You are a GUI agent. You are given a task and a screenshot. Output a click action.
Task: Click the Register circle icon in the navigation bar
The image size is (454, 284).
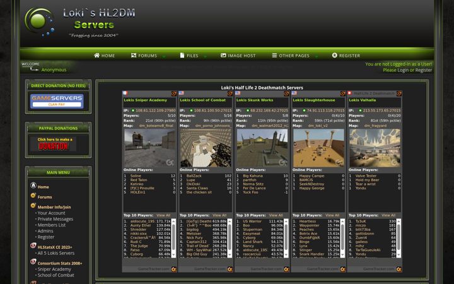point(334,56)
